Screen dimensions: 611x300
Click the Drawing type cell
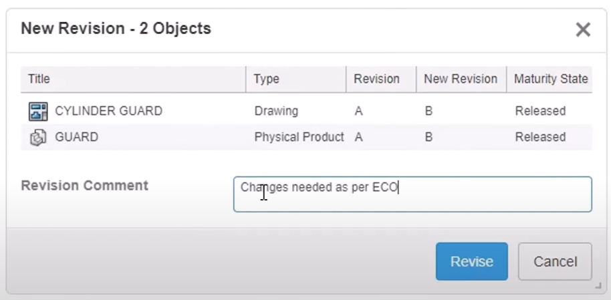[276, 111]
